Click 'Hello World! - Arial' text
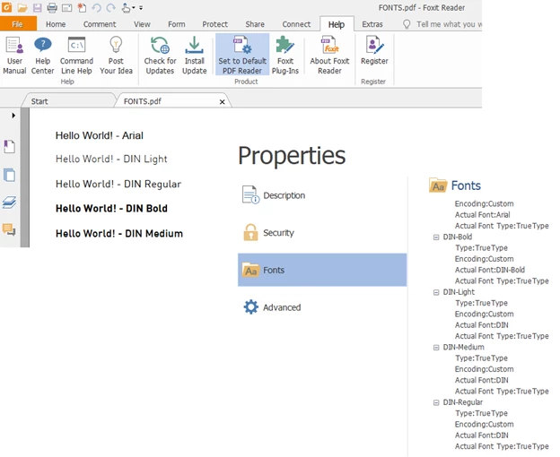Viewport: 560px width, 457px height. coord(100,135)
